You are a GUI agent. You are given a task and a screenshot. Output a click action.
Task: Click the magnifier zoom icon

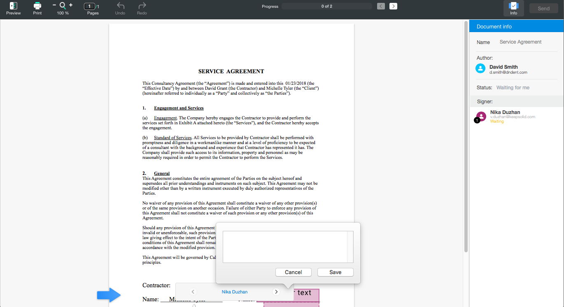[x=63, y=6]
